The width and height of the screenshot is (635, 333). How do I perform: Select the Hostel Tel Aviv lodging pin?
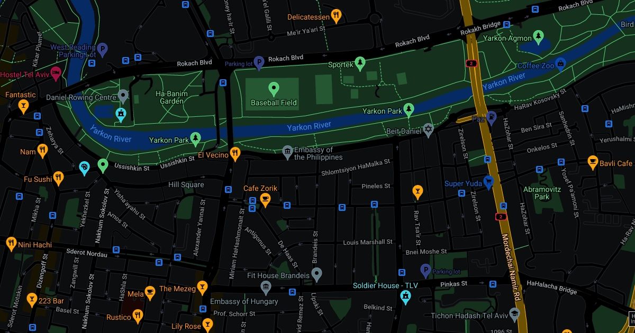56,73
